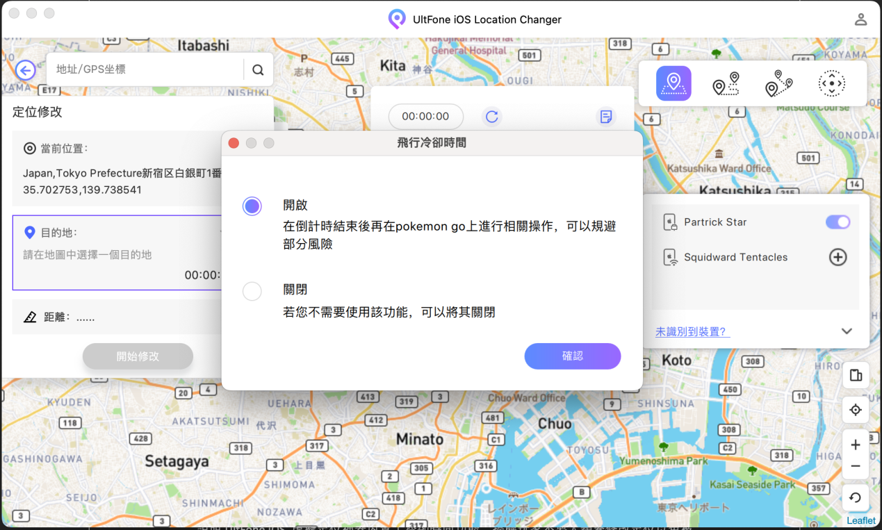Image resolution: width=882 pixels, height=530 pixels.
Task: Click the 確認 confirm button
Action: click(573, 356)
